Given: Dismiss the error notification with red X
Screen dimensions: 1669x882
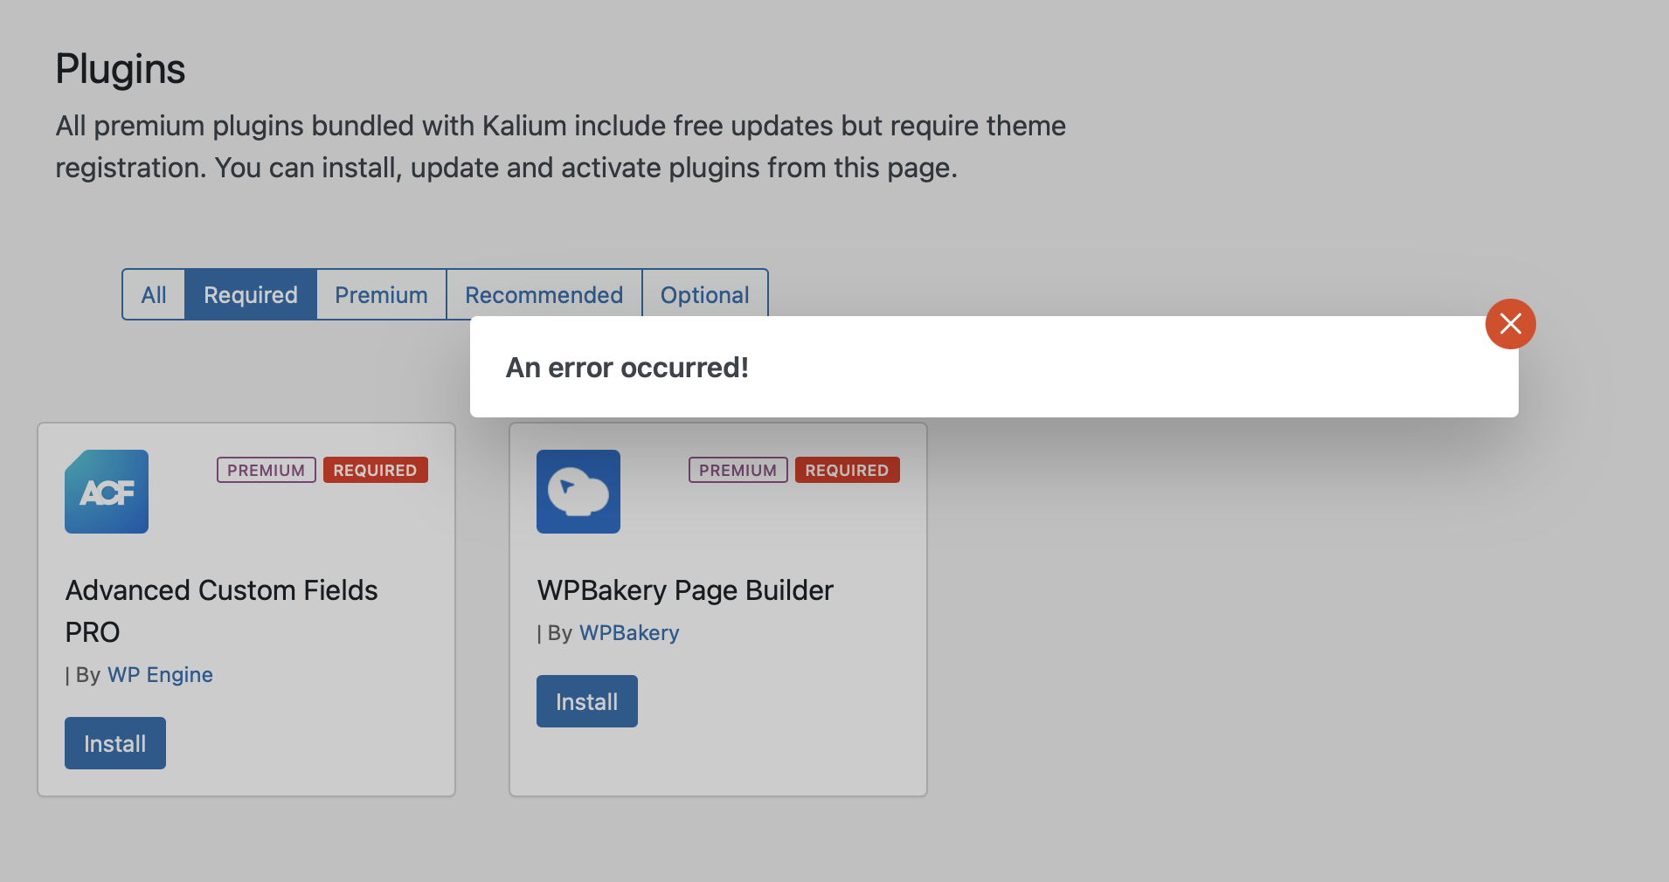Looking at the screenshot, I should coord(1510,324).
